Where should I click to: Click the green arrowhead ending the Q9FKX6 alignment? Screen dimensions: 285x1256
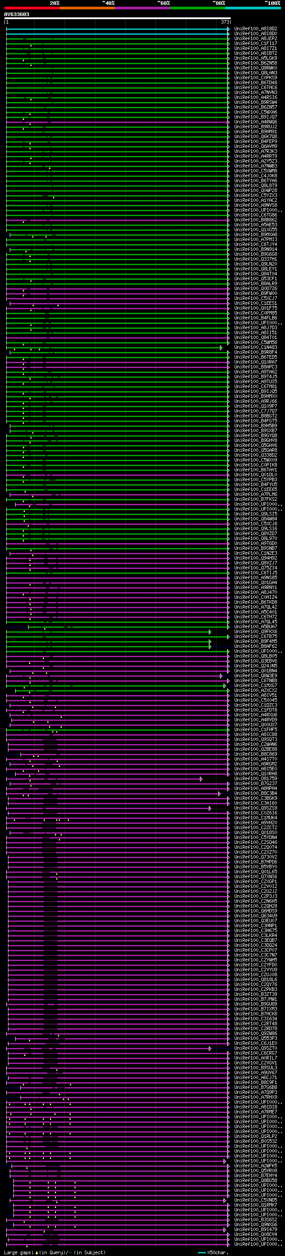coord(210,632)
